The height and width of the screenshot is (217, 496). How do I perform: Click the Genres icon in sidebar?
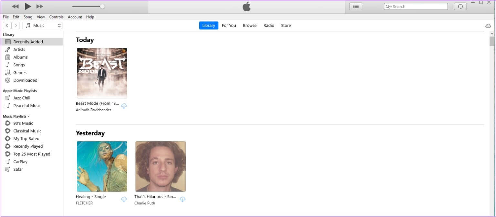[8, 73]
